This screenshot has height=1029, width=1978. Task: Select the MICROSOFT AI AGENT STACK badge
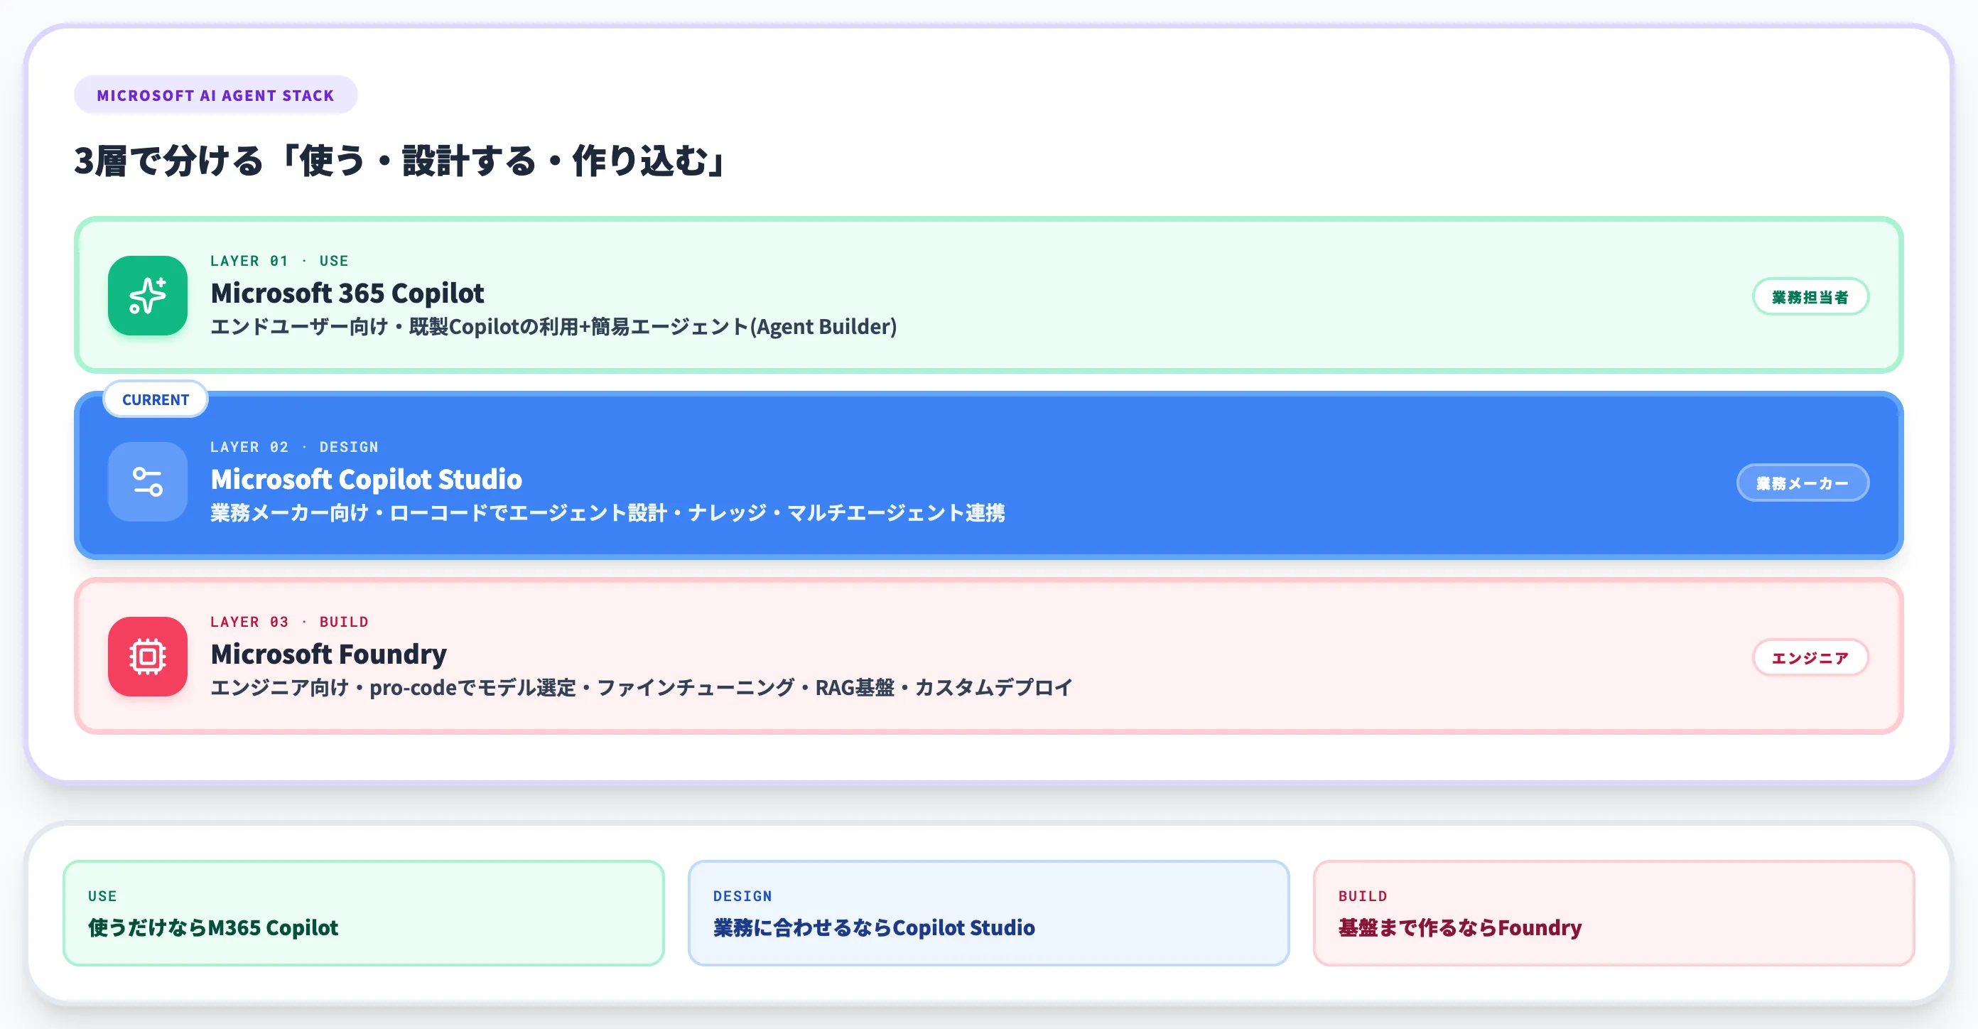[216, 95]
